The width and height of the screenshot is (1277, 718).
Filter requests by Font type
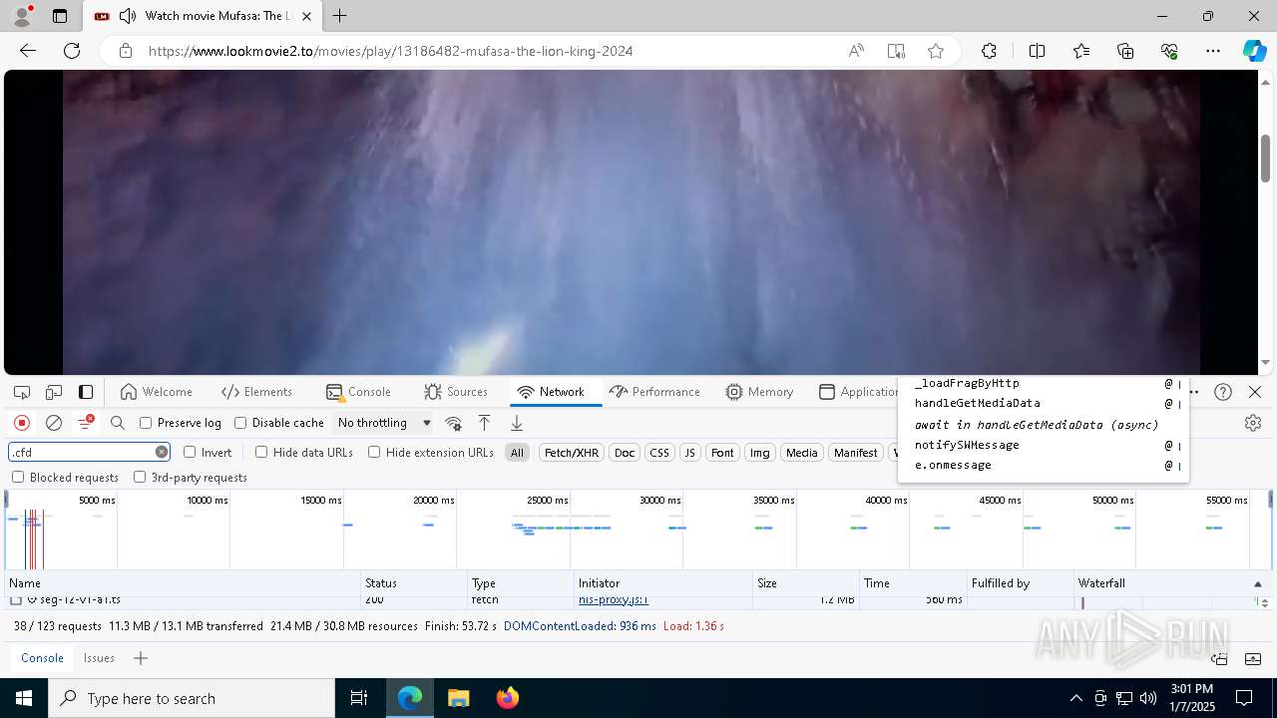[x=722, y=453]
